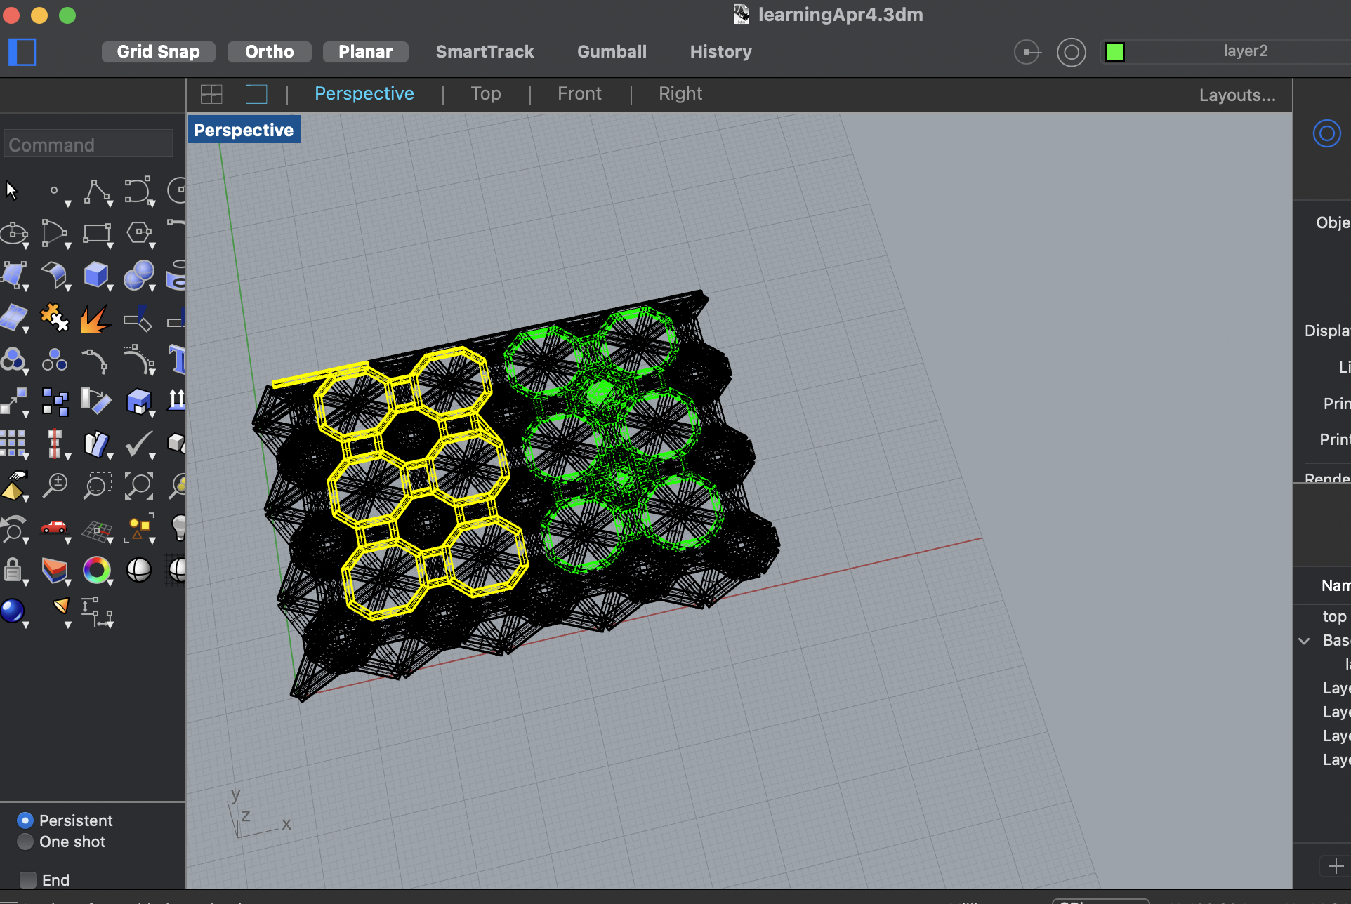Open the construction plane grid tool
Image resolution: width=1351 pixels, height=904 pixels.
pyautogui.click(x=97, y=530)
